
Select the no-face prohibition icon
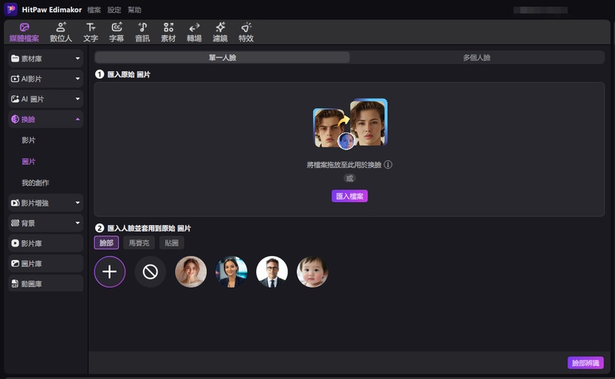tap(150, 272)
